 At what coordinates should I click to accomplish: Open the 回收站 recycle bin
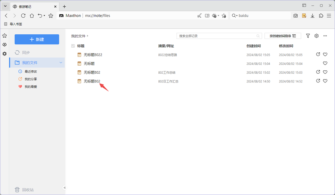pos(24,190)
